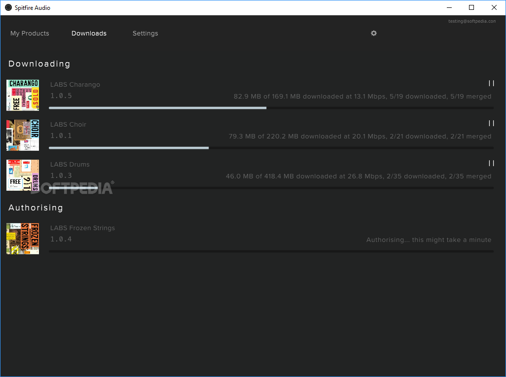Click 'Authorising... this might take a minute' text
This screenshot has height=377, width=506.
coord(429,240)
